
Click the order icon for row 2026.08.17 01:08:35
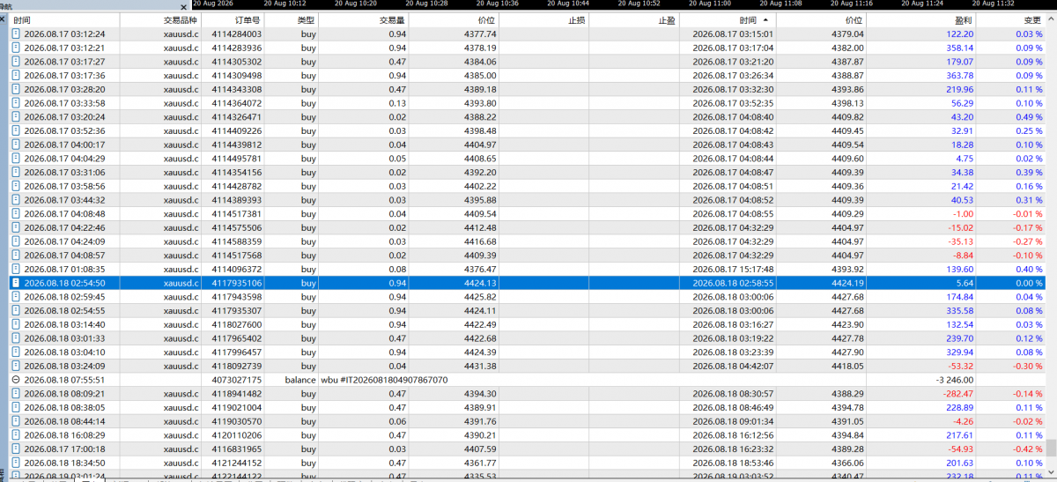(x=16, y=269)
